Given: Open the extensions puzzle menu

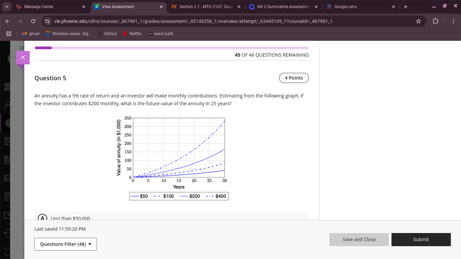Looking at the screenshot, I should tap(435, 21).
